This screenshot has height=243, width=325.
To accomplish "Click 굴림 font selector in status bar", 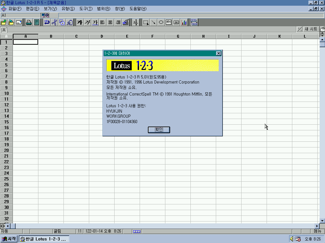I will [x=64, y=231].
